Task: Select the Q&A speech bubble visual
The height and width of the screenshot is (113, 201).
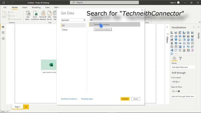Action: coord(176,50)
